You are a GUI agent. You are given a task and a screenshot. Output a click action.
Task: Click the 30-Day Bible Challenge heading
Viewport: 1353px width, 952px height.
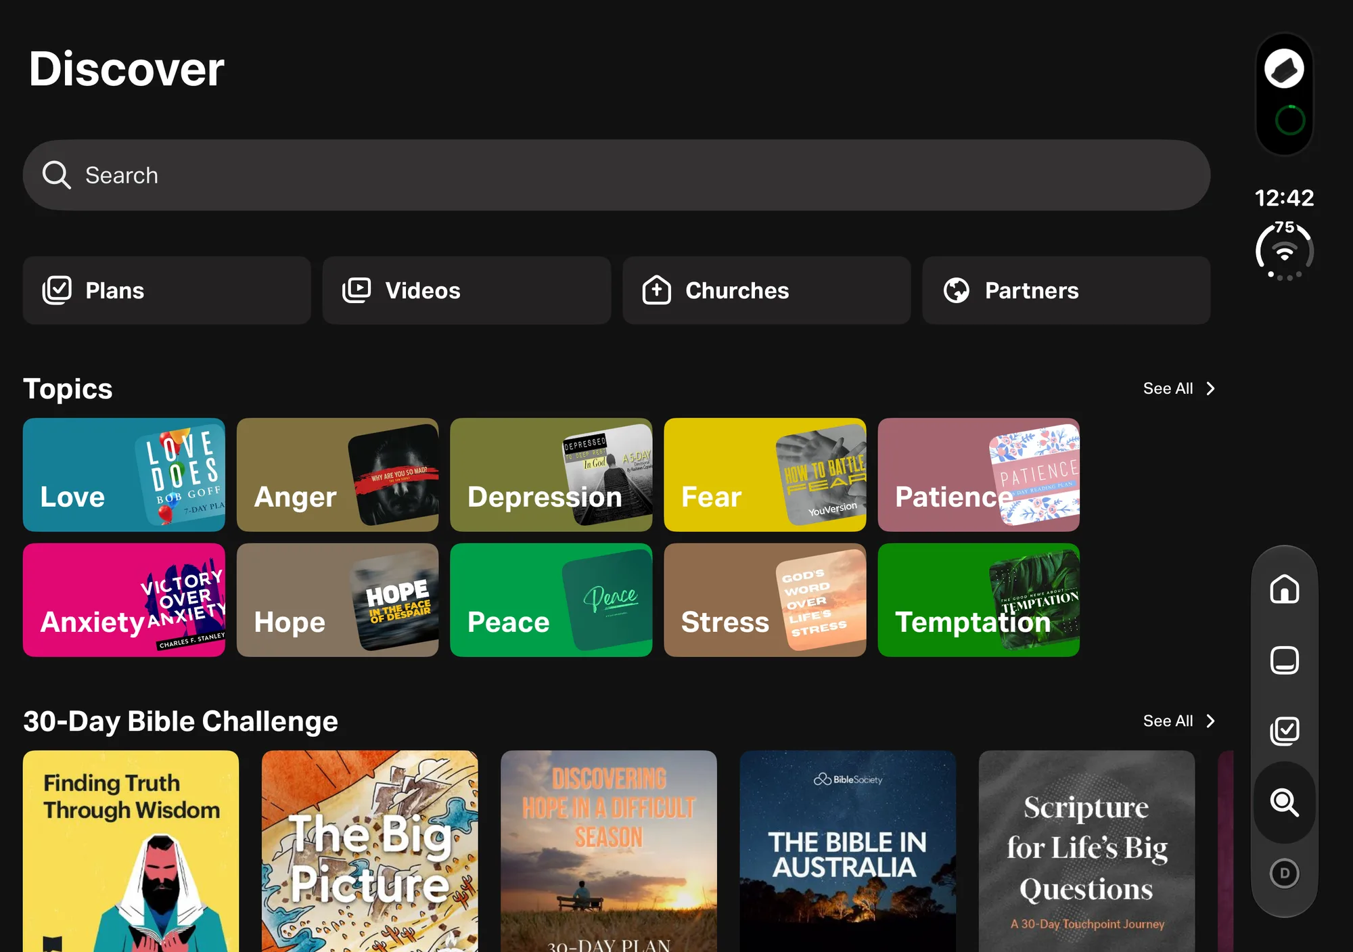181,721
